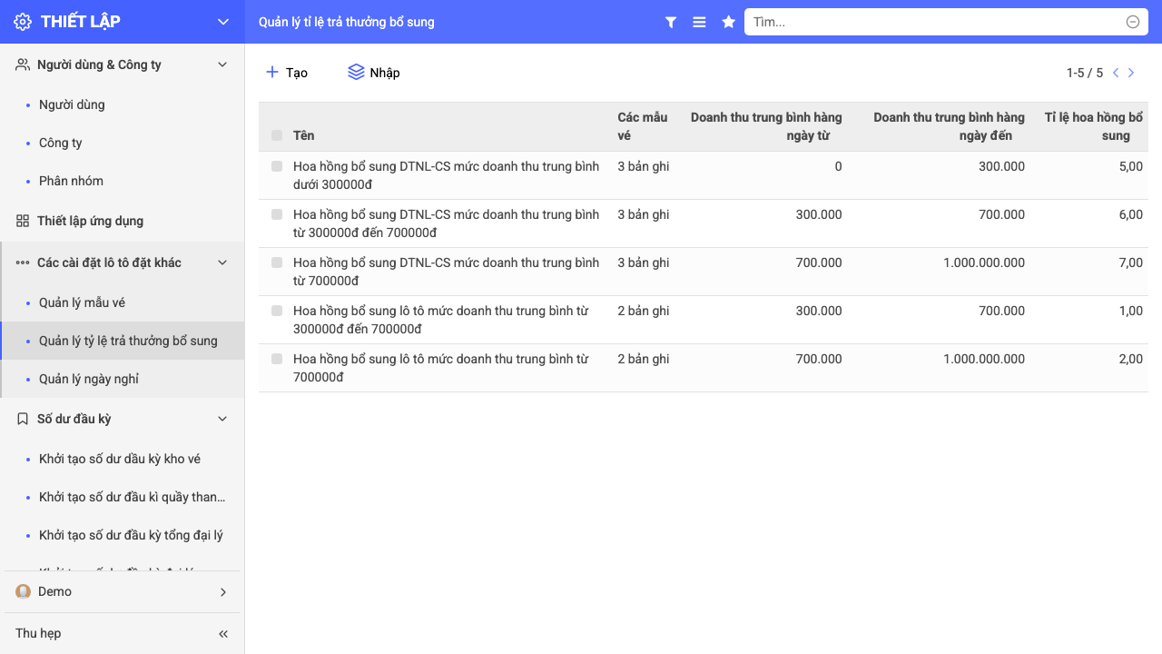
Task: Click the plus icon next to Tạo
Action: pos(272,72)
